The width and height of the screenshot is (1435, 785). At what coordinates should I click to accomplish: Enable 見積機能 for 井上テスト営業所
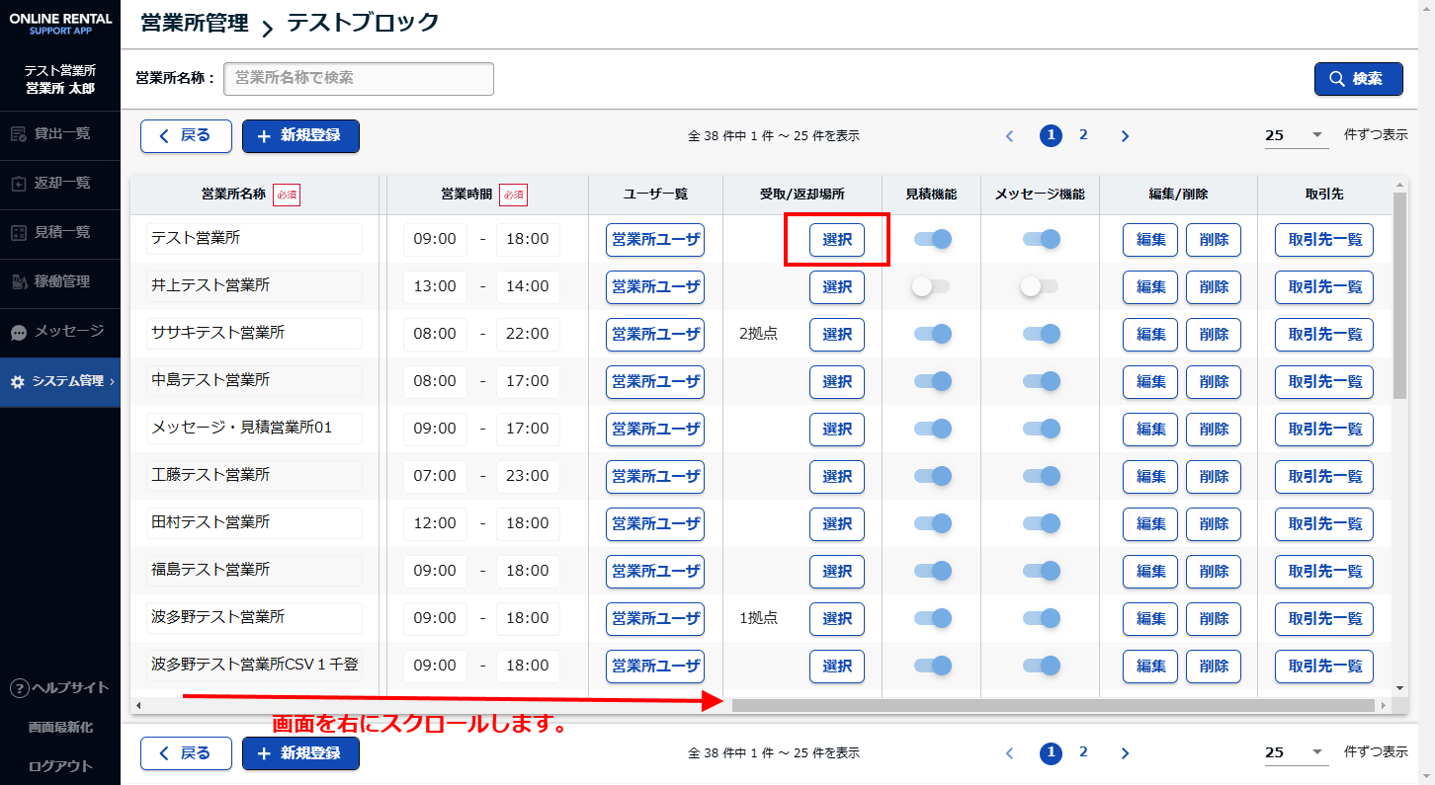(x=930, y=286)
